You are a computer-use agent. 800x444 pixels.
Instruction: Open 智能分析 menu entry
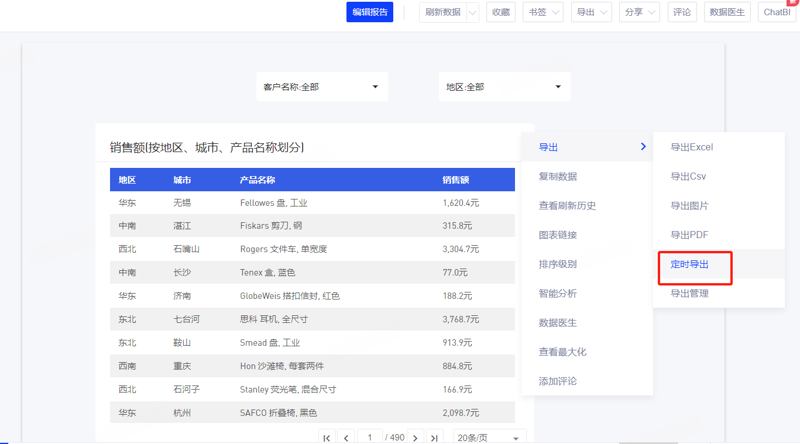(558, 294)
